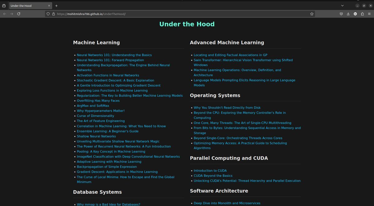
Task: Open Deep Dive into Monolith and Microservices
Action: tap(227, 203)
